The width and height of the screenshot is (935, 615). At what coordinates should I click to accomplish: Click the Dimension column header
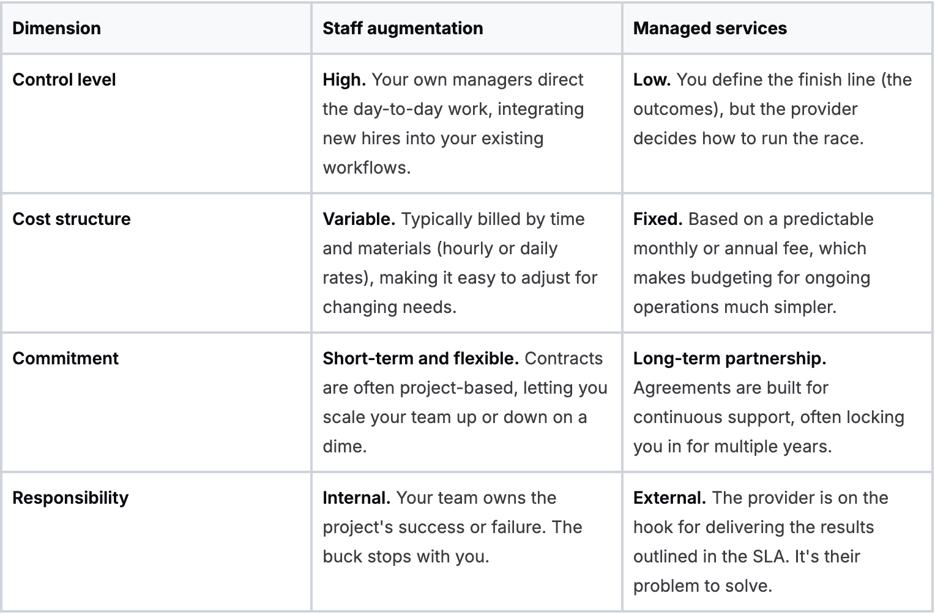(56, 28)
